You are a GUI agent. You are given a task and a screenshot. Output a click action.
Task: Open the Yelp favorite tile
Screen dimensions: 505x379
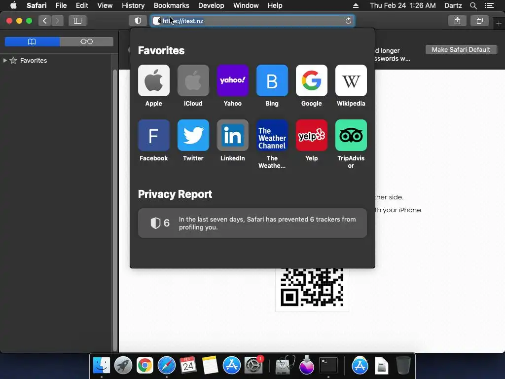point(312,135)
